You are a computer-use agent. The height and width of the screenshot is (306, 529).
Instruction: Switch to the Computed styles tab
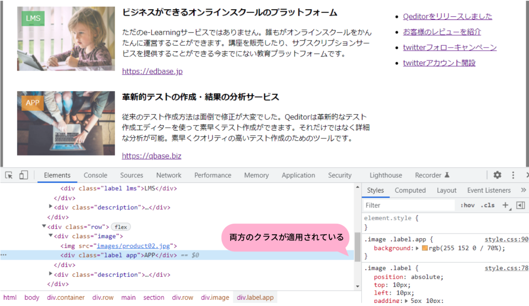point(410,190)
